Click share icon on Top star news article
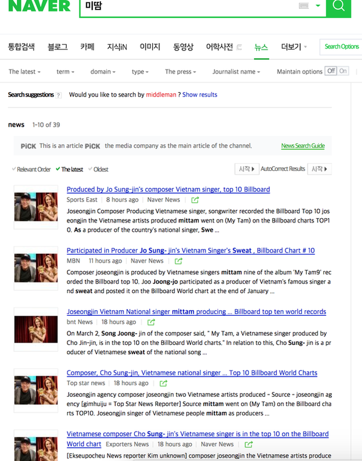 [163, 383]
